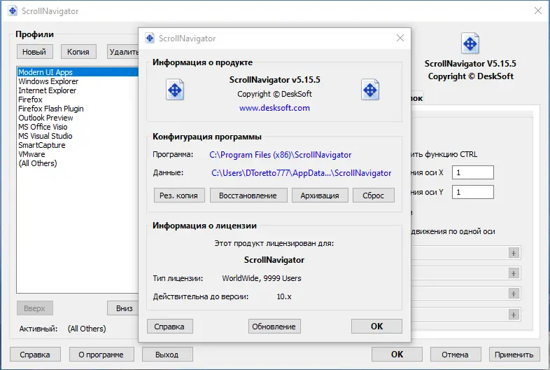Image resolution: width=550 pixels, height=370 pixels.
Task: Select Outlook Preview profile
Action: pyautogui.click(x=78, y=118)
